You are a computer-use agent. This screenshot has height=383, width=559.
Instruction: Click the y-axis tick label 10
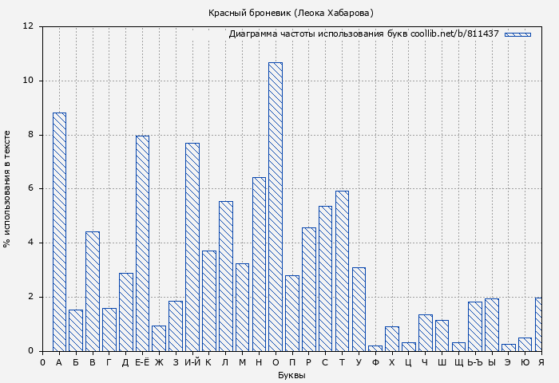[x=28, y=81]
